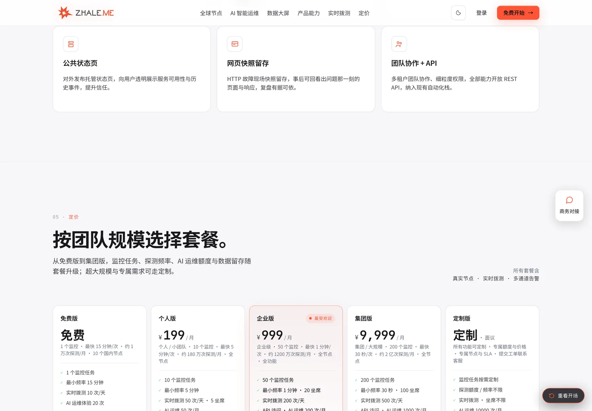Click checkmark beside 监控任务按需定制
This screenshot has height=411, width=592.
click(454, 380)
